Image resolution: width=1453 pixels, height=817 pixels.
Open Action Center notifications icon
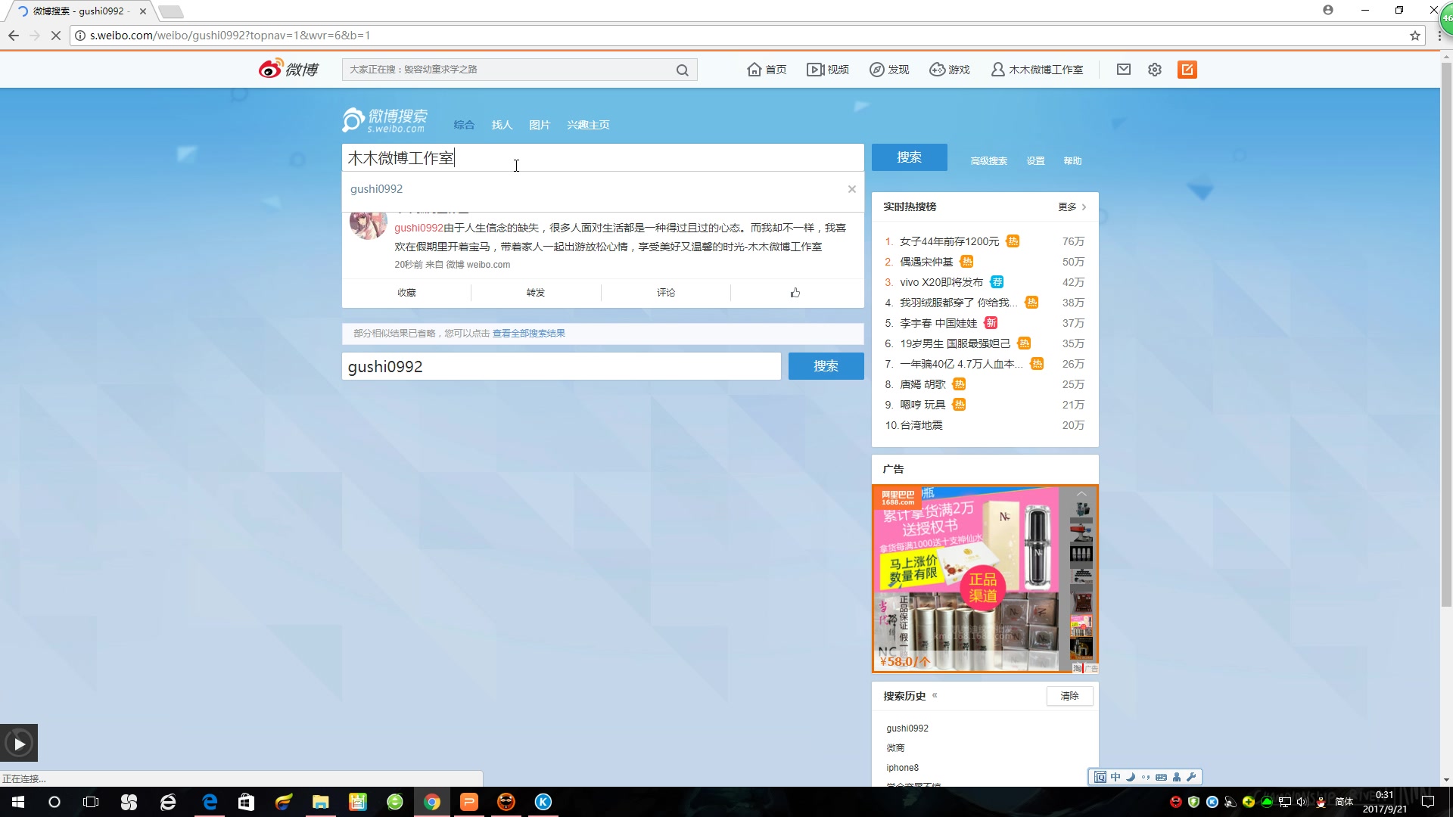coord(1428,802)
